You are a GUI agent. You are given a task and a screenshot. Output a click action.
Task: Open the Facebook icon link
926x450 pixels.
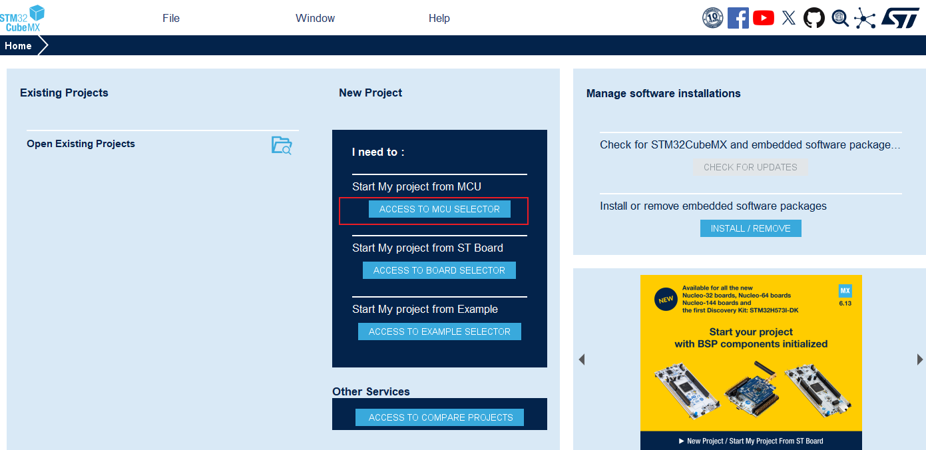coord(738,18)
